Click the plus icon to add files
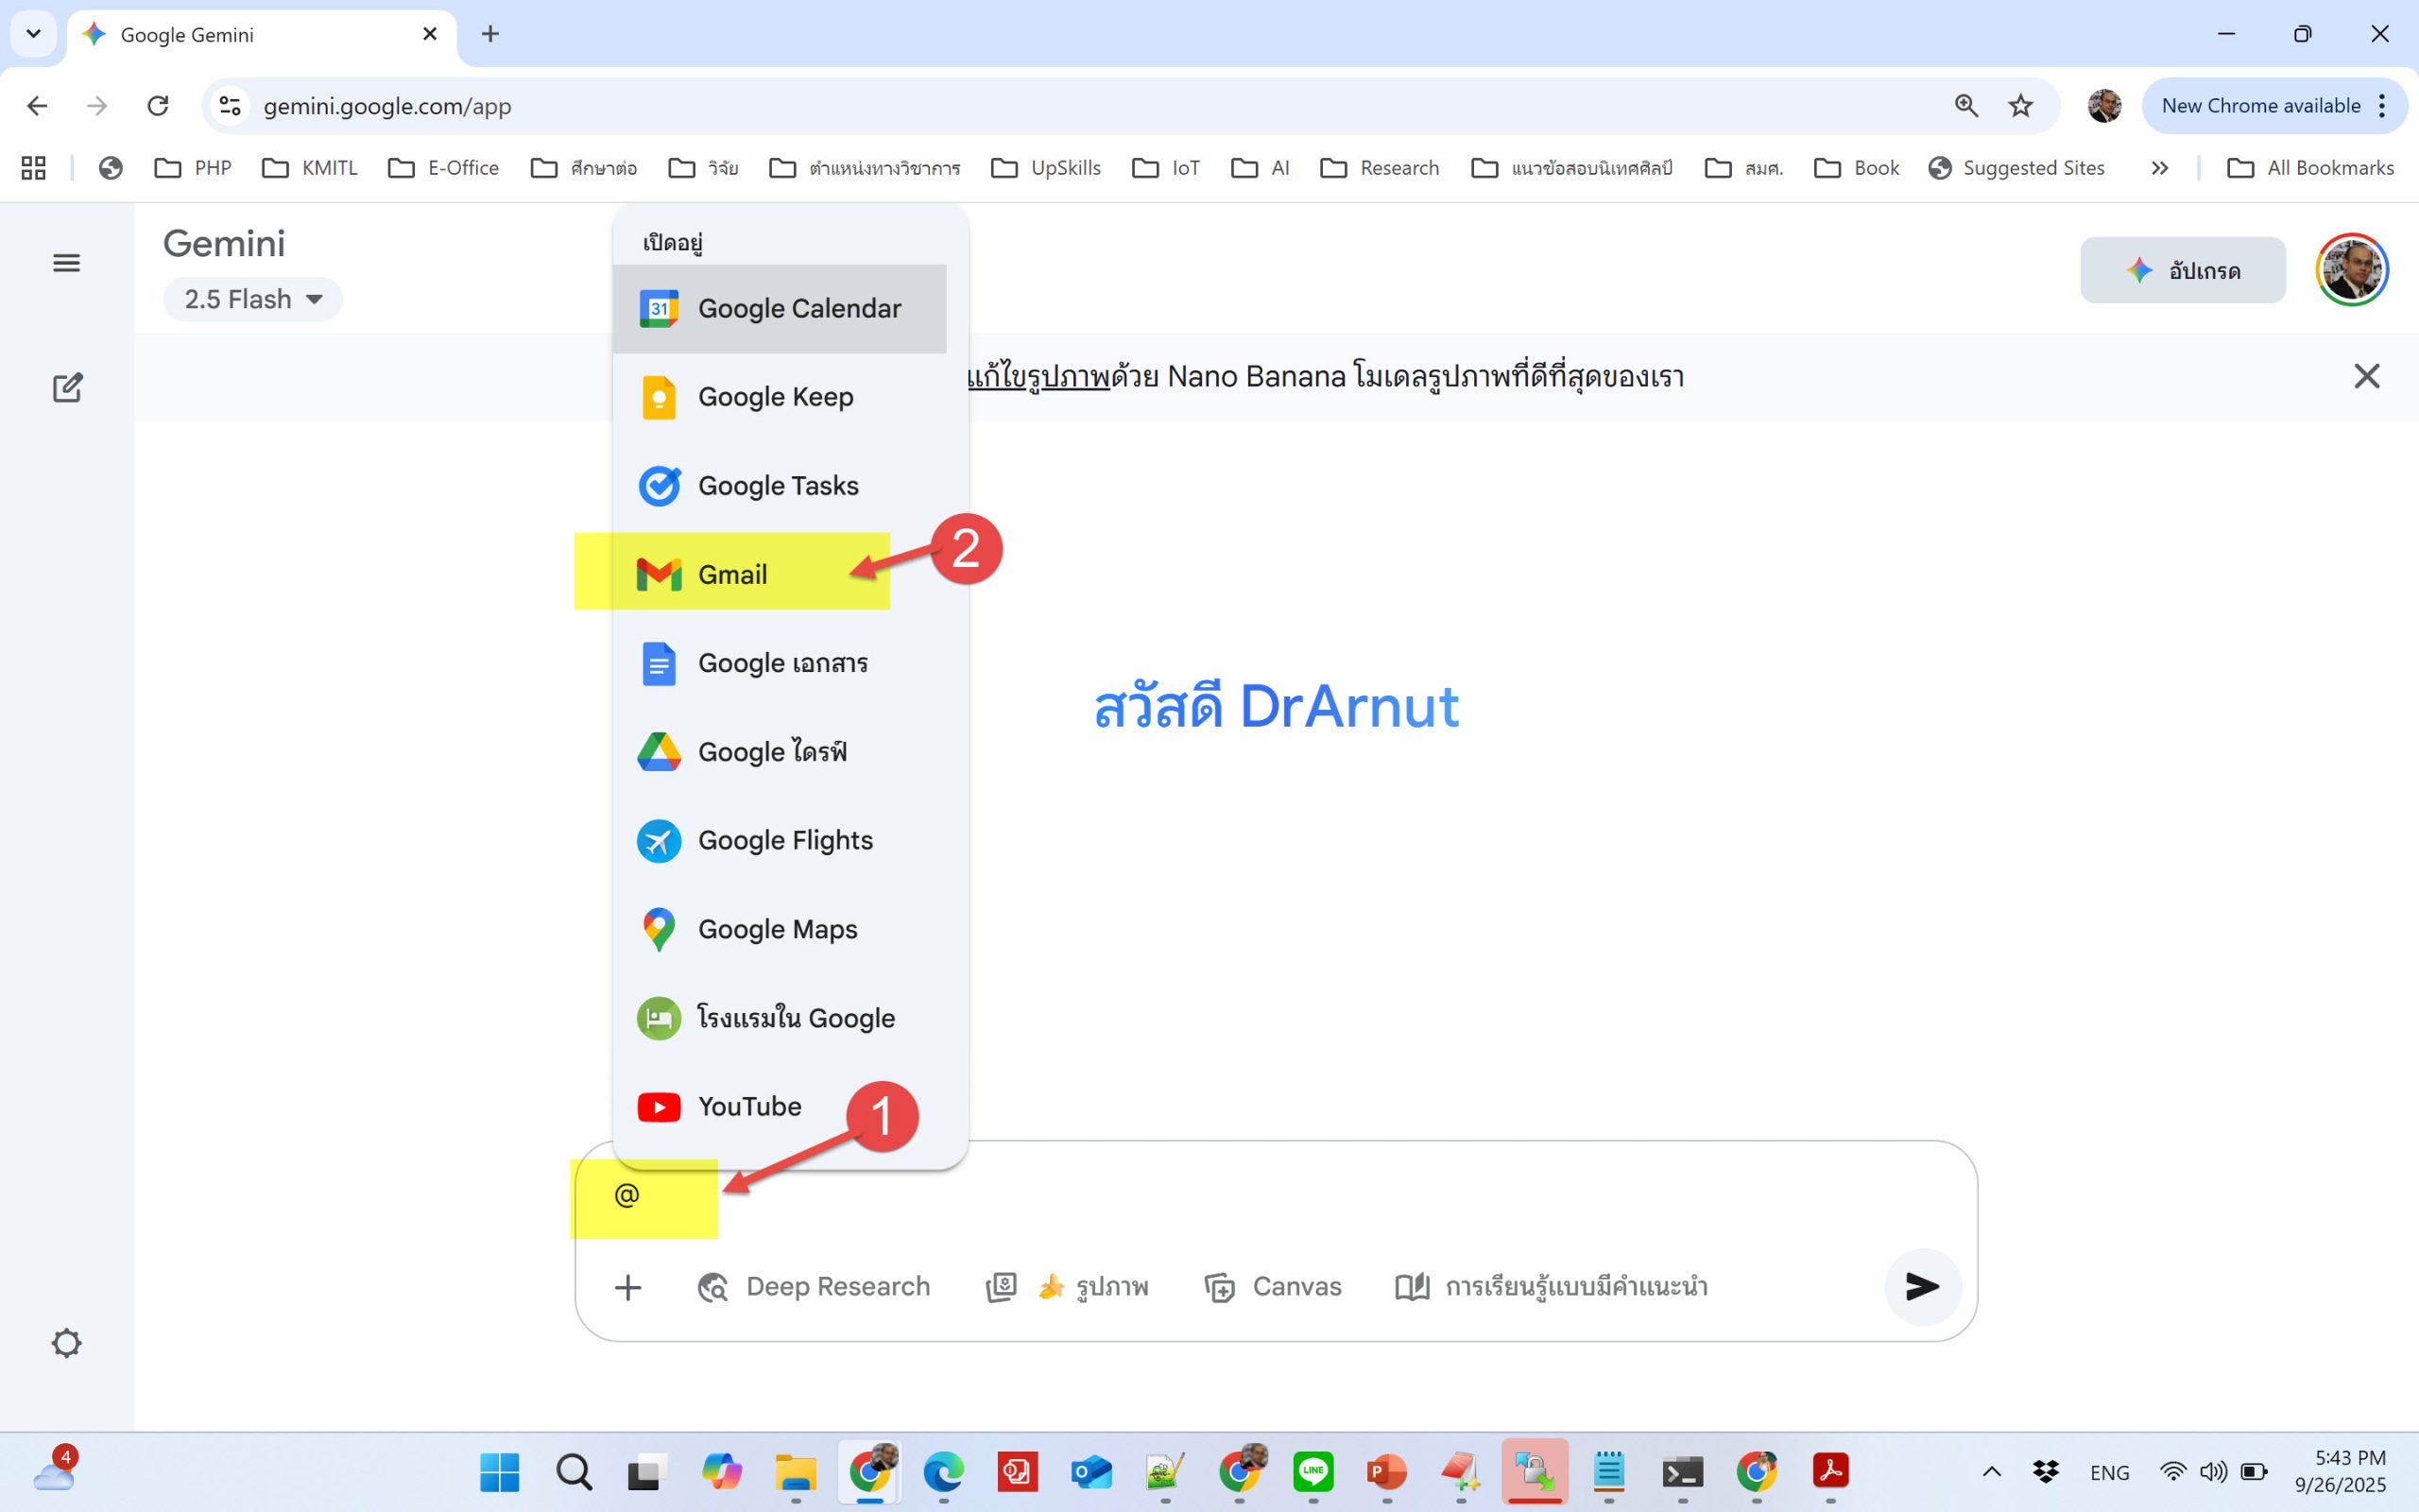The width and height of the screenshot is (2419, 1512). click(627, 1287)
